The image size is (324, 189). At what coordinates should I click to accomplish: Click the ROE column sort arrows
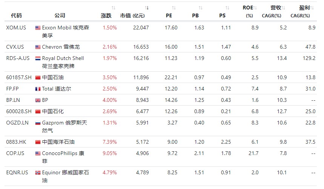click(255, 8)
